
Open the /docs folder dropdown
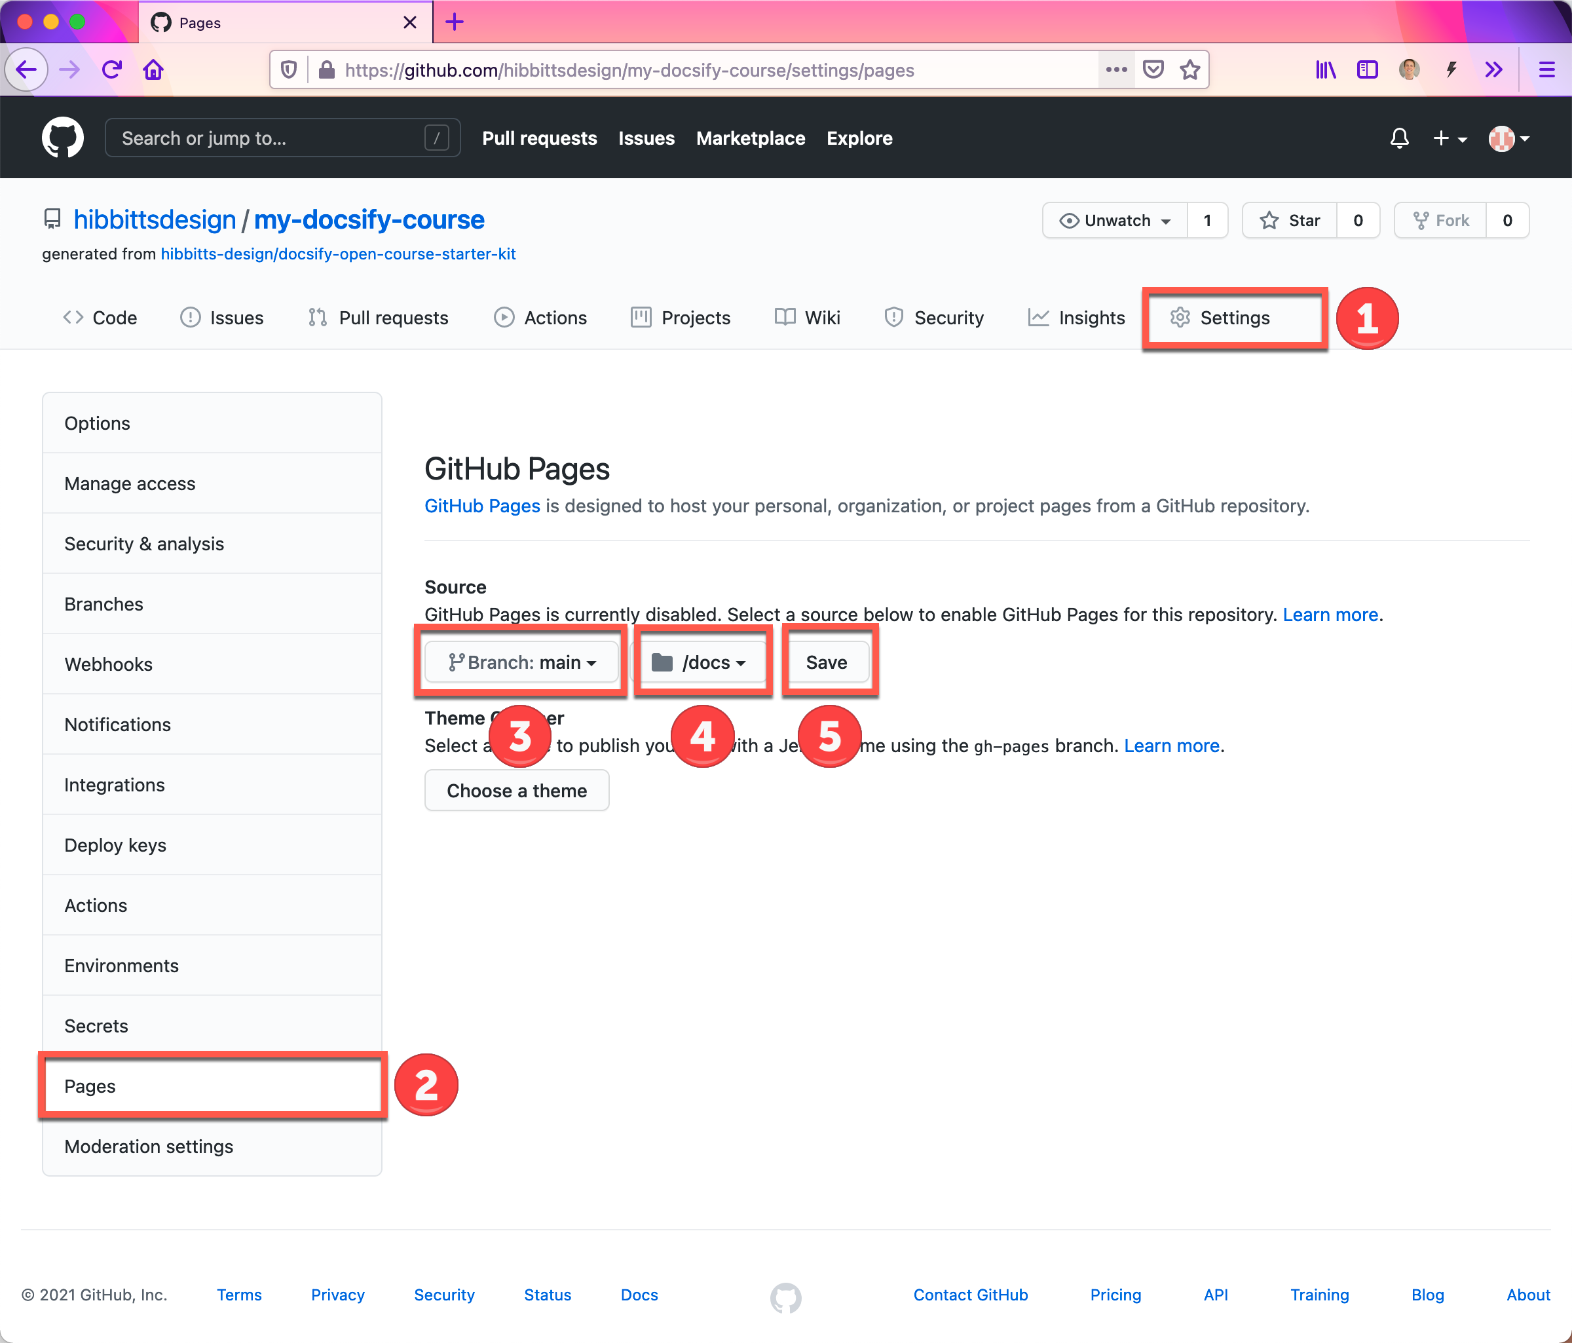pyautogui.click(x=699, y=662)
